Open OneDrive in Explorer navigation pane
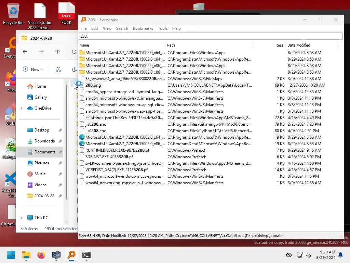 point(43,108)
